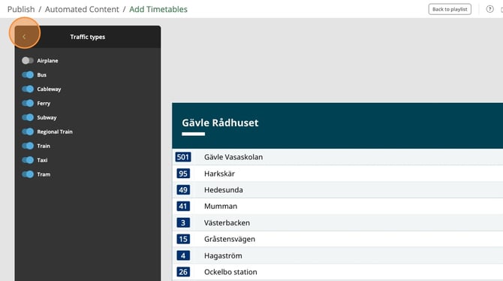Select the Harkskär destination row

click(x=338, y=174)
